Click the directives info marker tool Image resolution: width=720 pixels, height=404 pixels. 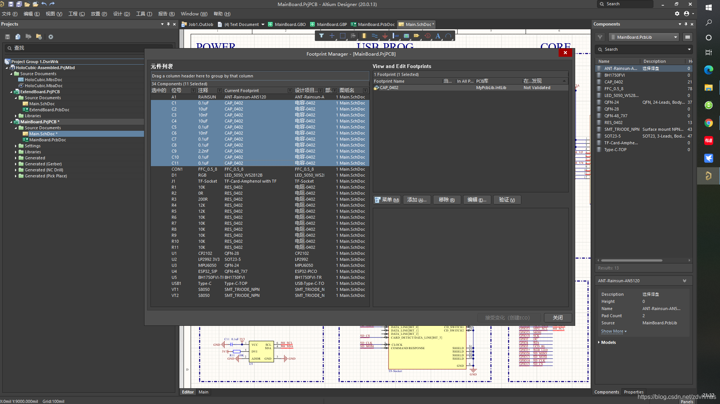[x=427, y=36]
